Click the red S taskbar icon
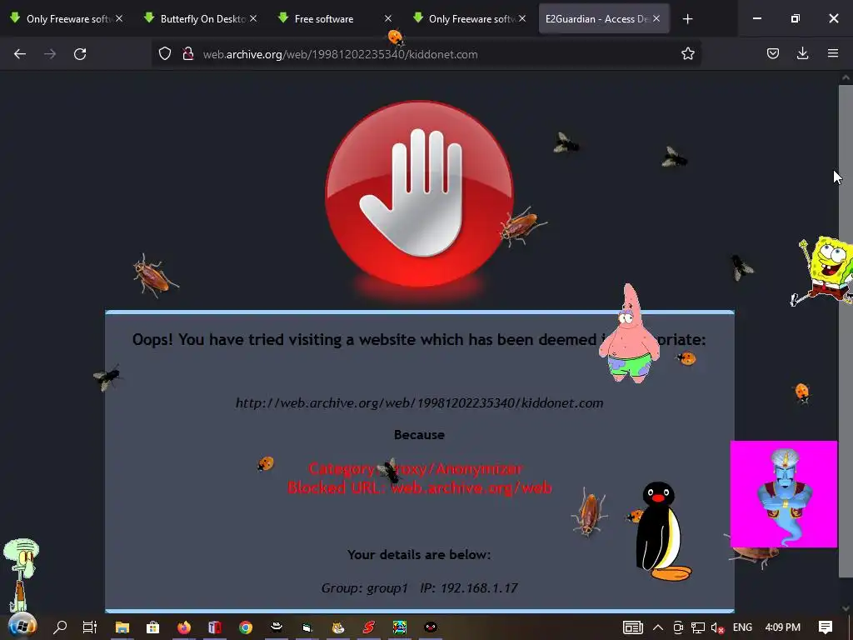Image resolution: width=853 pixels, height=640 pixels. tap(369, 627)
